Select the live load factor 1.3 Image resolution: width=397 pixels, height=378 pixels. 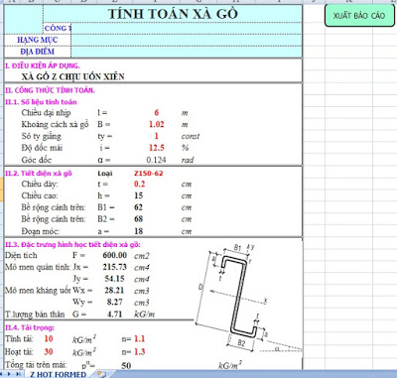[139, 351]
